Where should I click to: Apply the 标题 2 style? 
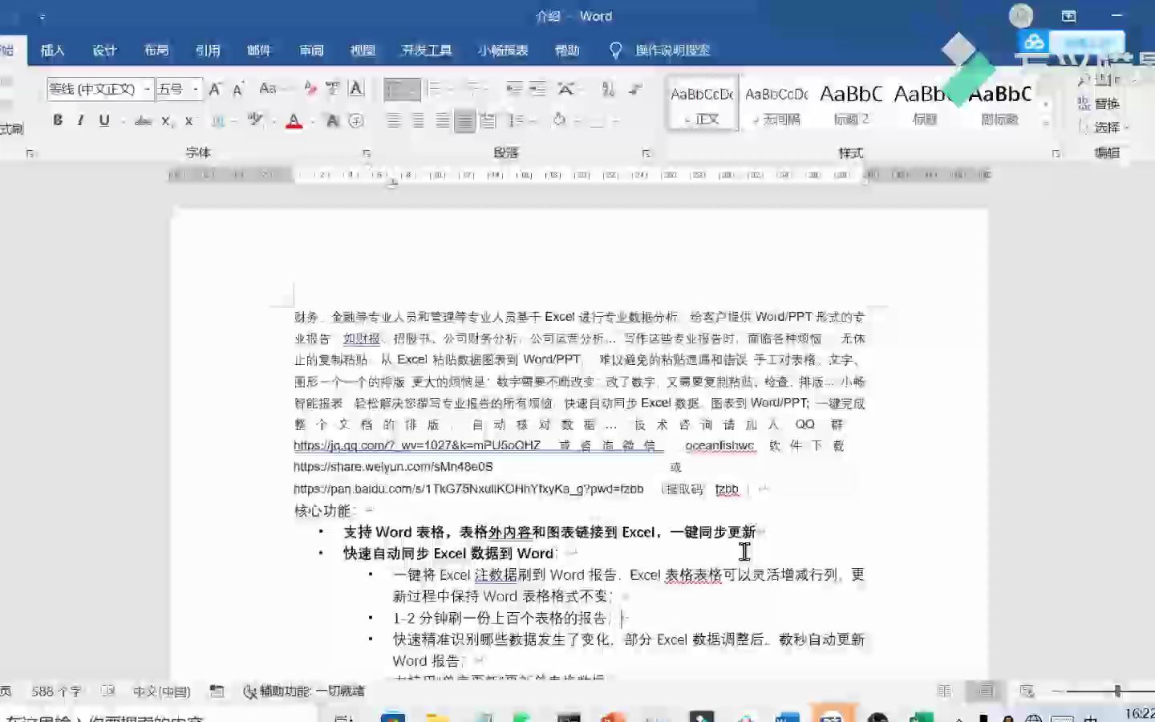pyautogui.click(x=851, y=104)
